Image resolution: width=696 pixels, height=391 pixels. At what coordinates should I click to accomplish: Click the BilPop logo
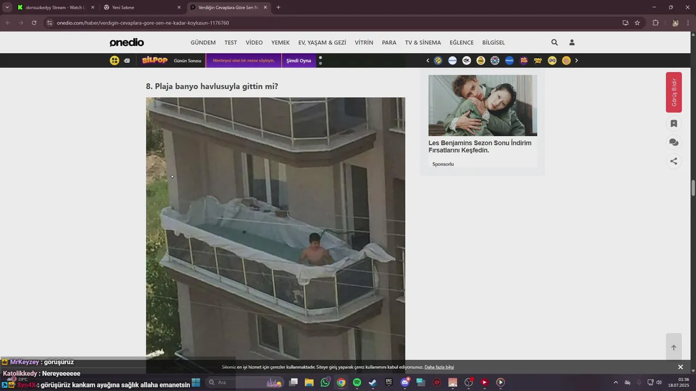[154, 60]
